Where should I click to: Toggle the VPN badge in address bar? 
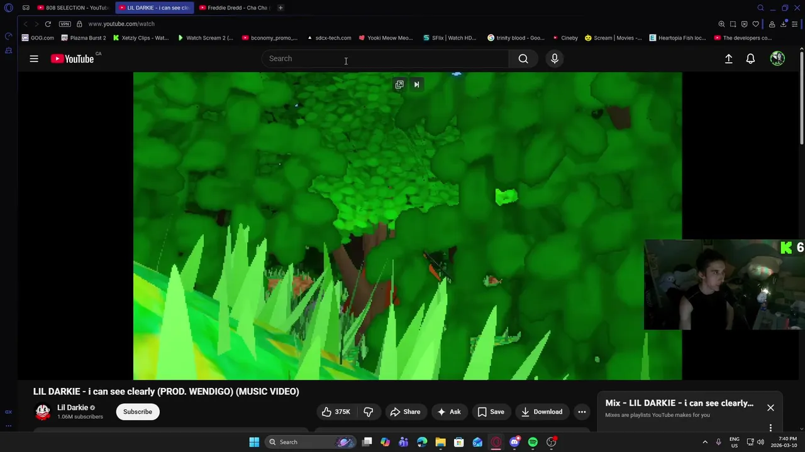pos(65,24)
